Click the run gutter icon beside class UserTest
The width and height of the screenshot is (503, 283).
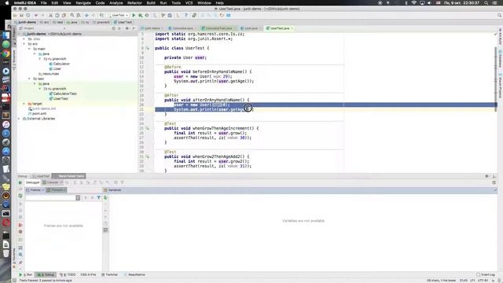[148, 48]
